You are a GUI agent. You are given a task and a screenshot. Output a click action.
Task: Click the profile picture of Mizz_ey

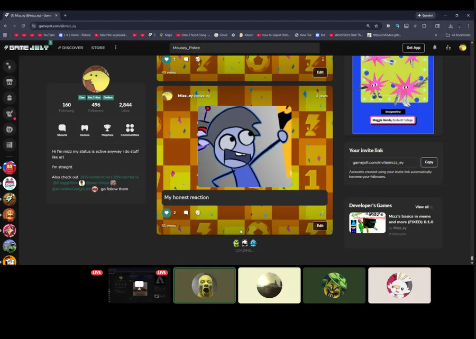[x=96, y=79]
